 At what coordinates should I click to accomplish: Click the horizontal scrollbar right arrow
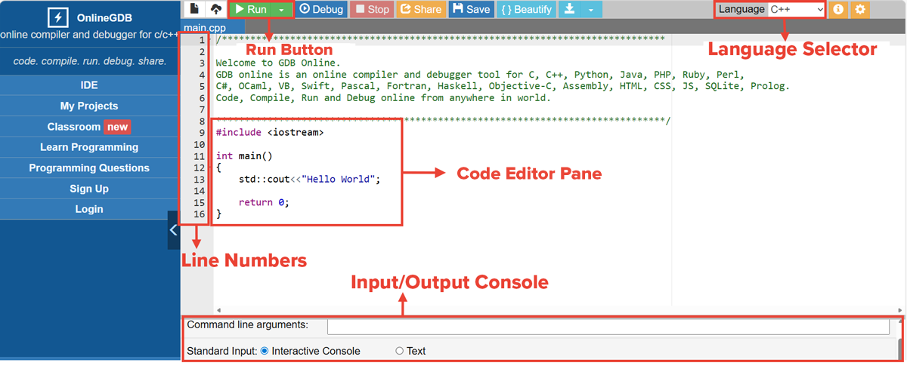point(899,310)
